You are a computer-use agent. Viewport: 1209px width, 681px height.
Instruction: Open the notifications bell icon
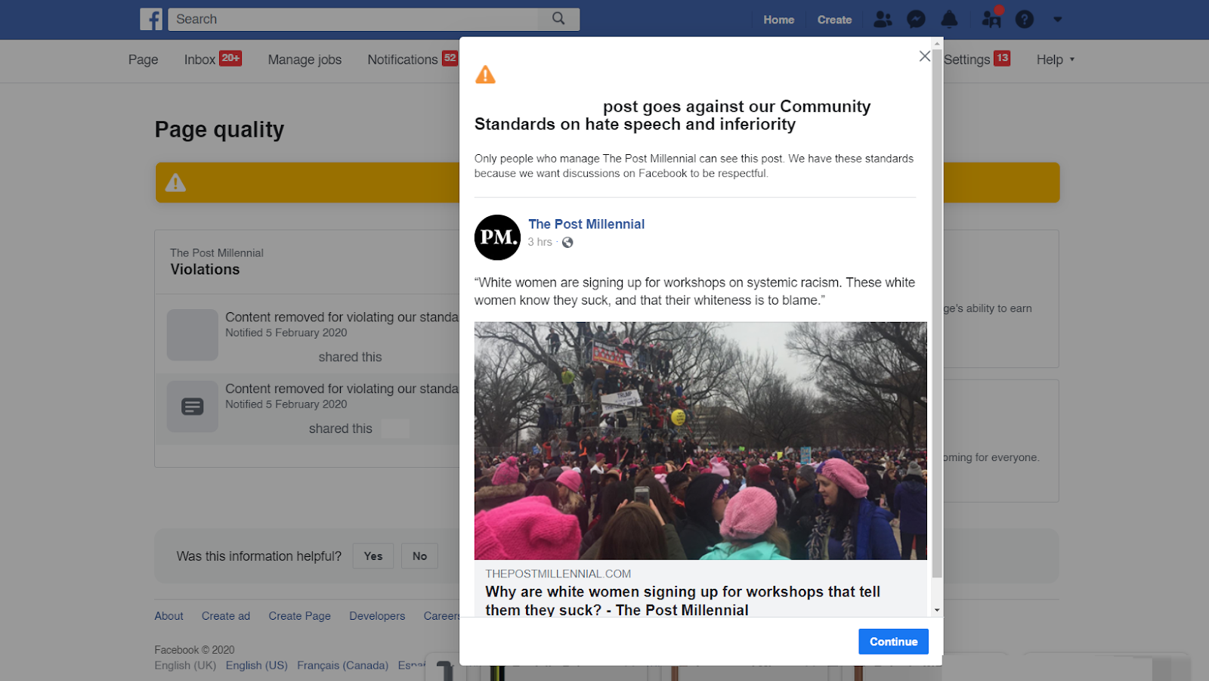click(949, 20)
